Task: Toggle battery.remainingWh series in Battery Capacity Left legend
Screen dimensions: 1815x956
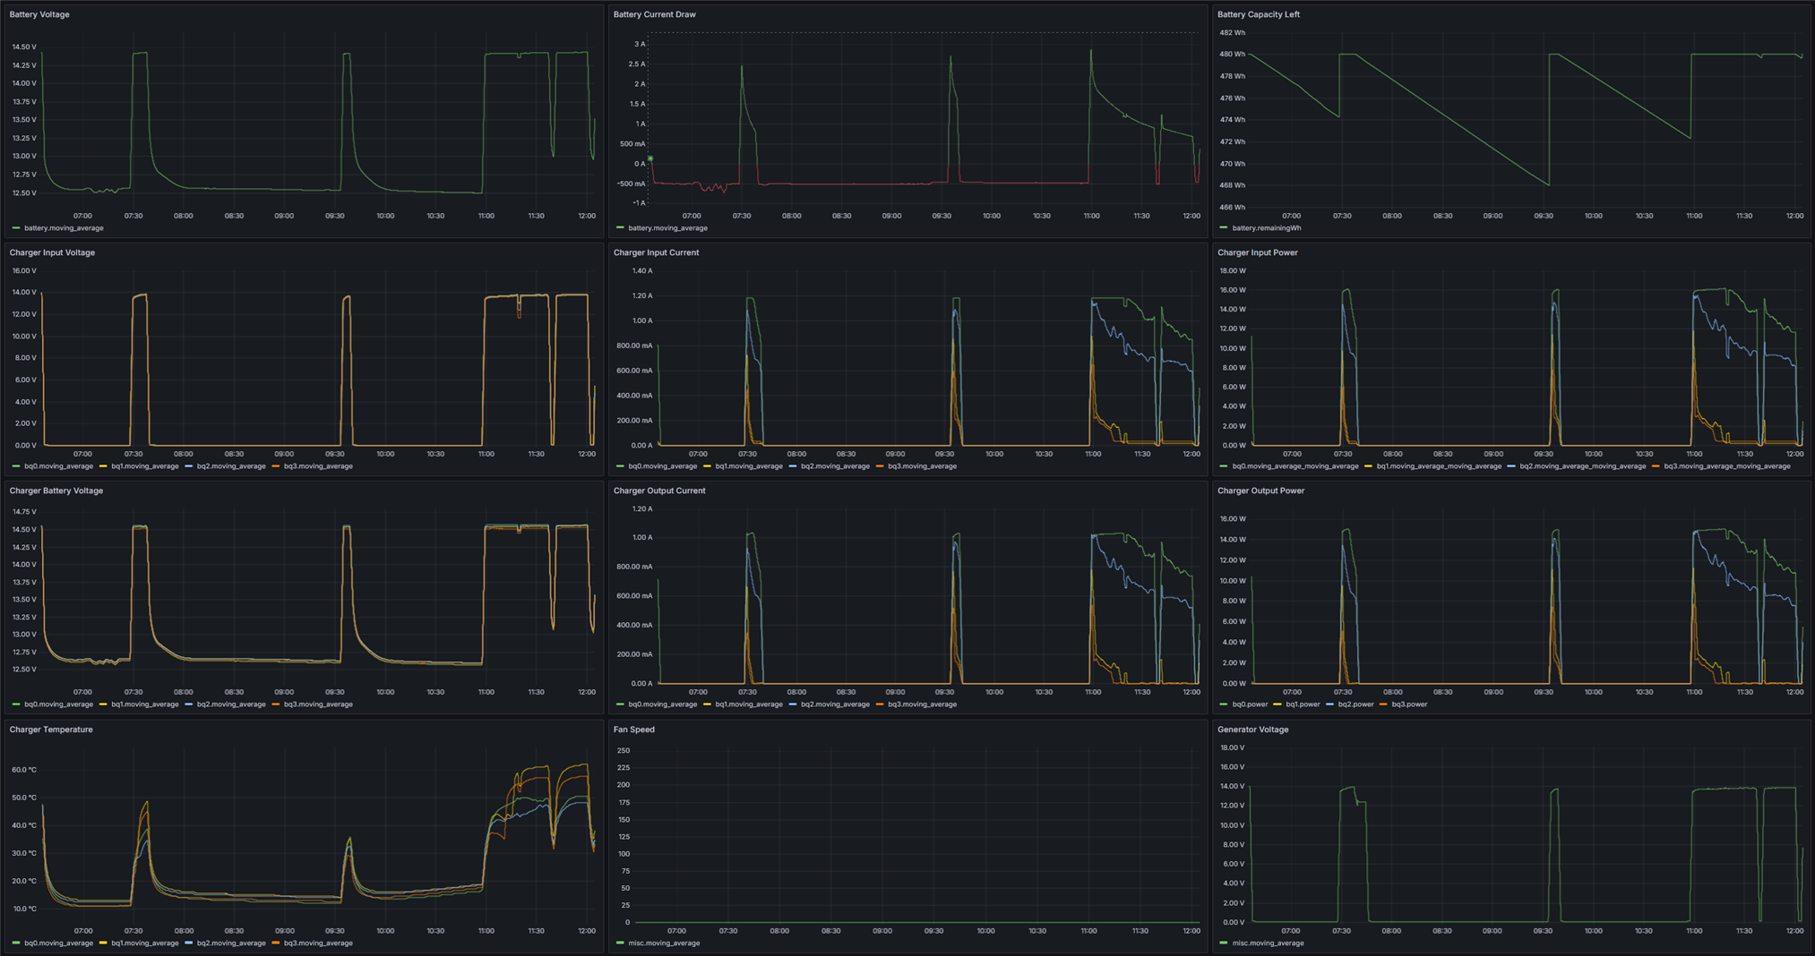Action: 1267,228
